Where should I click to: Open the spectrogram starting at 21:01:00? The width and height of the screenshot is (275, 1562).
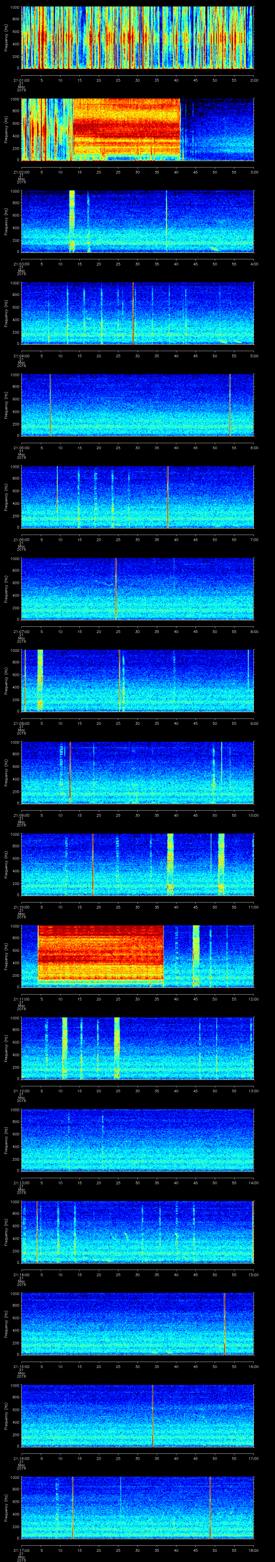coord(137,38)
